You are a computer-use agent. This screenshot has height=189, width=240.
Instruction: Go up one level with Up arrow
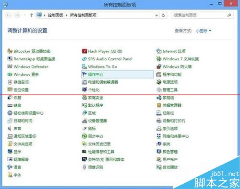click(32, 15)
